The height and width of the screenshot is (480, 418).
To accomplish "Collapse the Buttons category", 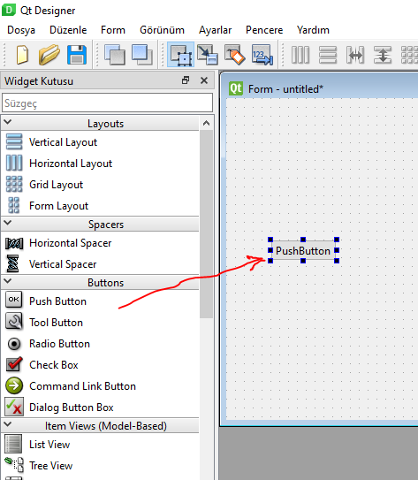I will tap(8, 281).
